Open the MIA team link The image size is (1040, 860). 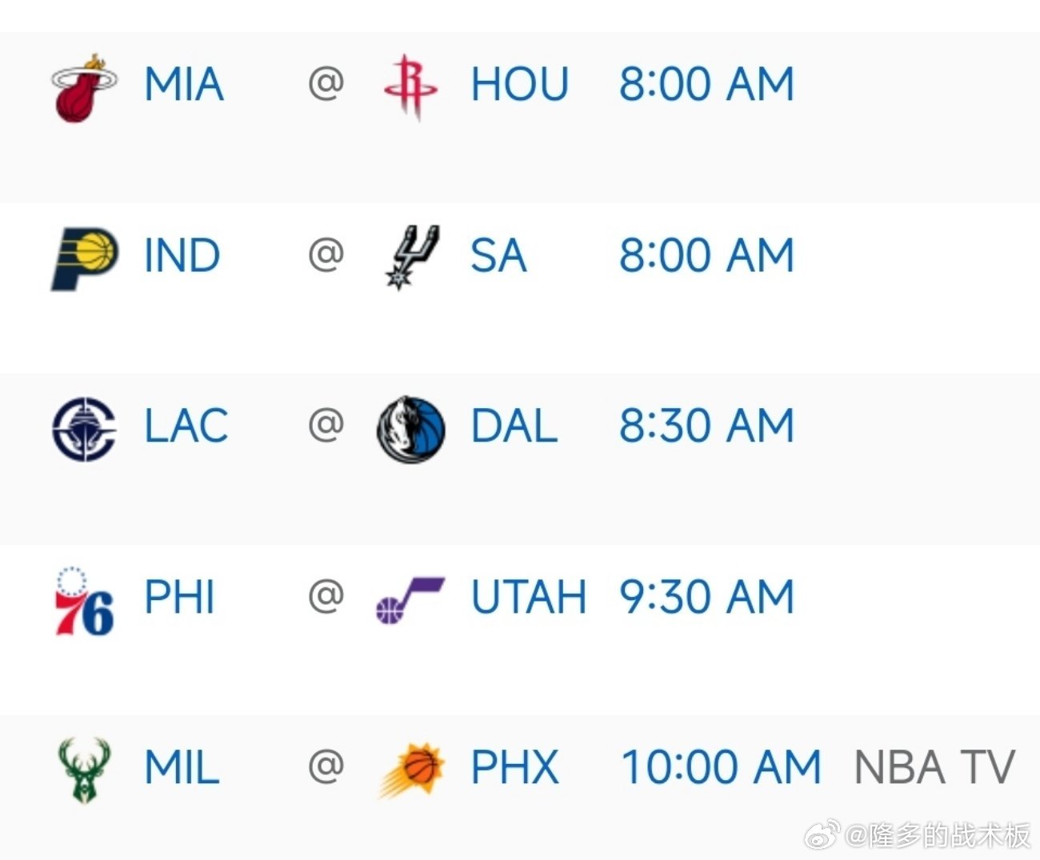(183, 85)
